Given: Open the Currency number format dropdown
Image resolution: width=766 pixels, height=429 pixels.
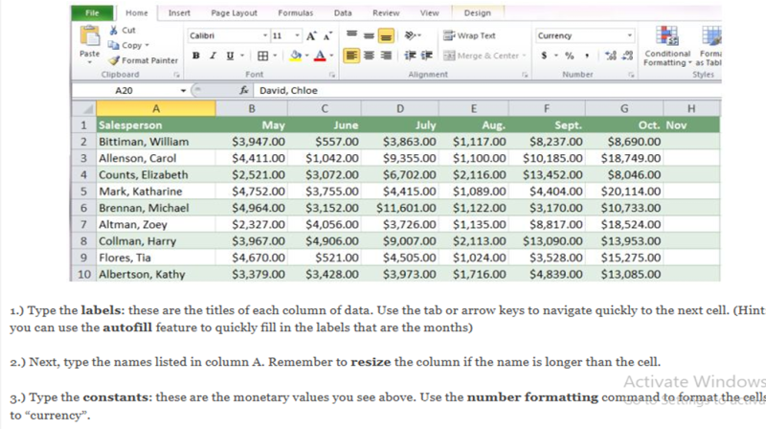Looking at the screenshot, I should click(x=629, y=35).
